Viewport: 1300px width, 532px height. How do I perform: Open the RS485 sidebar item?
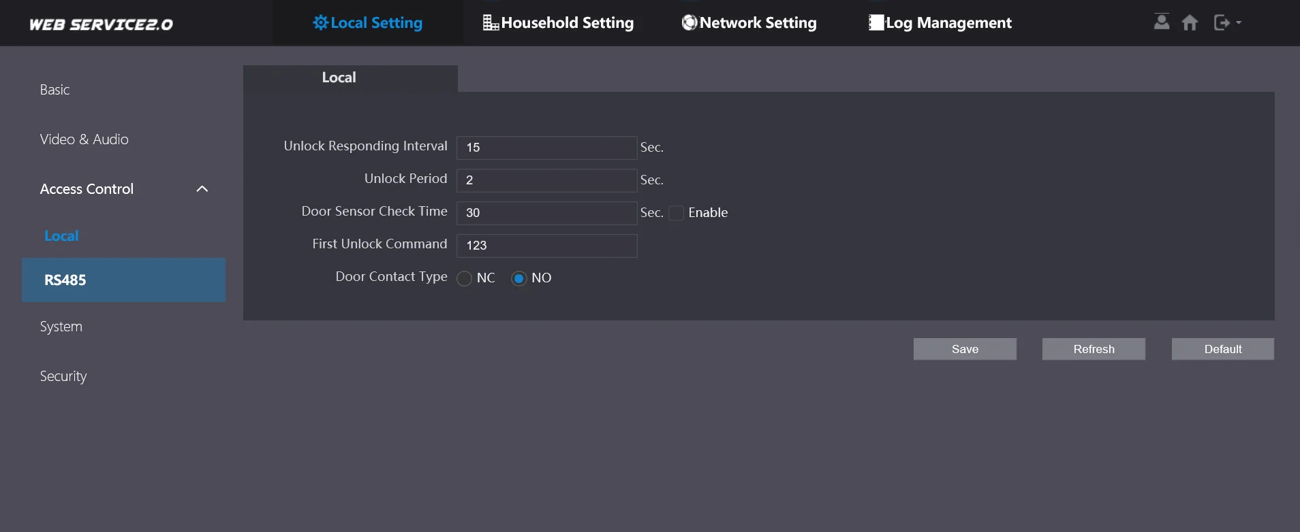pos(65,280)
